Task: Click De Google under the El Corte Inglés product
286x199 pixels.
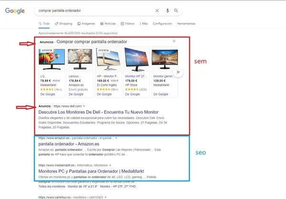Action: (x=104, y=95)
